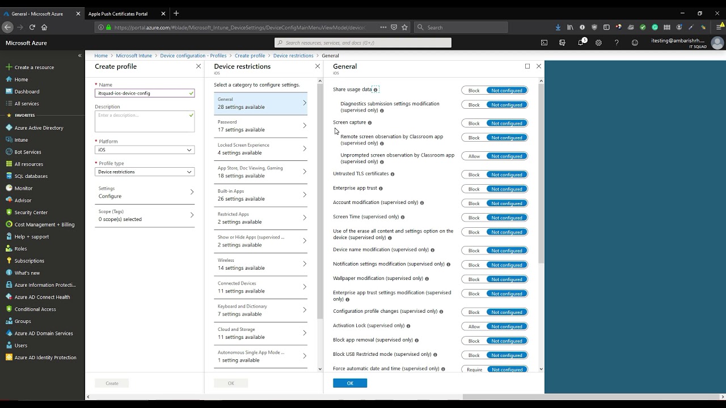Click the profile Name input field
Screen dimensions: 726x408
click(145, 93)
